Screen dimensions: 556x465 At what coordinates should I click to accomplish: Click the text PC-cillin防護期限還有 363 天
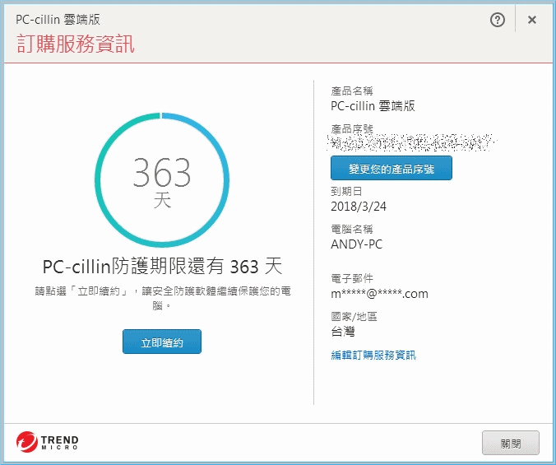click(x=162, y=267)
